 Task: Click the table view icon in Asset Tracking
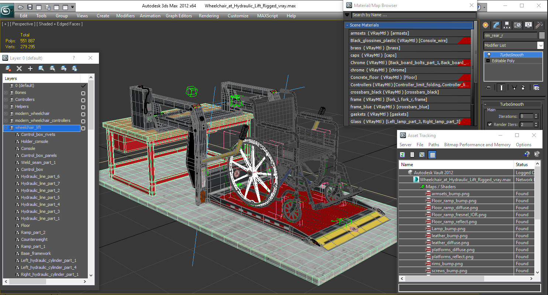(432, 155)
